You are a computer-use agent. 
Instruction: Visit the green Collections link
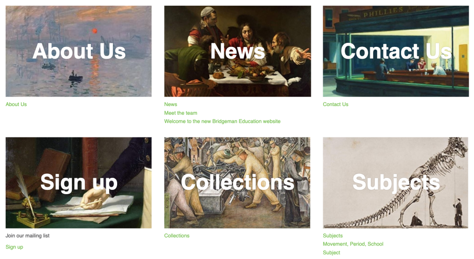tap(177, 236)
